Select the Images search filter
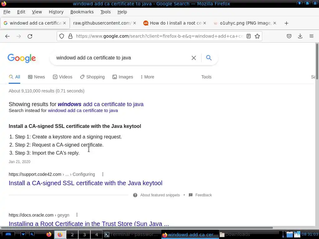Image resolution: width=319 pixels, height=239 pixels. click(x=123, y=77)
